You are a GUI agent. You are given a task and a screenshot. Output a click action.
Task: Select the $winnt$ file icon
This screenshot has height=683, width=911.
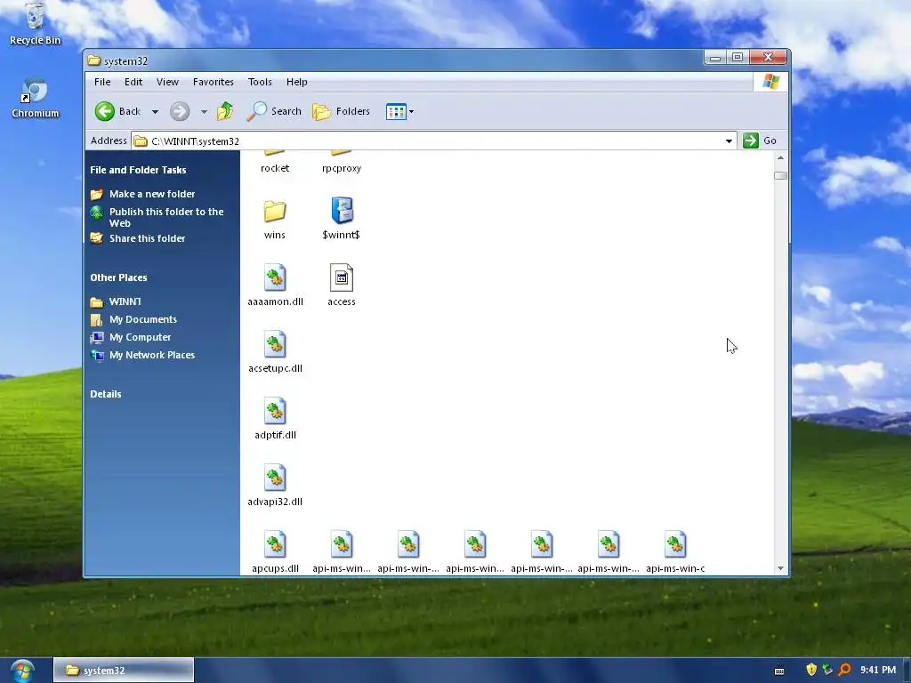pos(342,210)
